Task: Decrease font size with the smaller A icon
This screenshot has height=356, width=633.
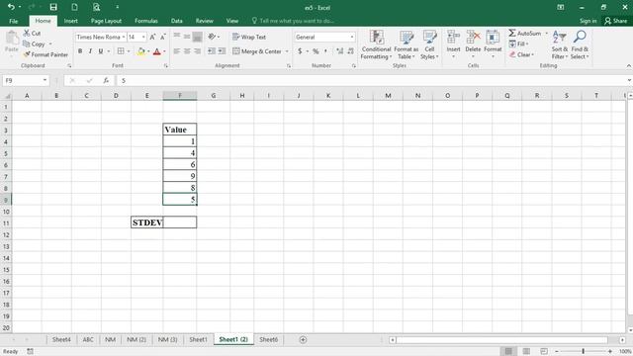Action: click(x=163, y=37)
